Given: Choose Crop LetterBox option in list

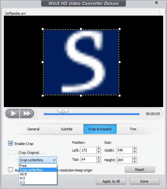Looking at the screenshot, I should (38, 170).
